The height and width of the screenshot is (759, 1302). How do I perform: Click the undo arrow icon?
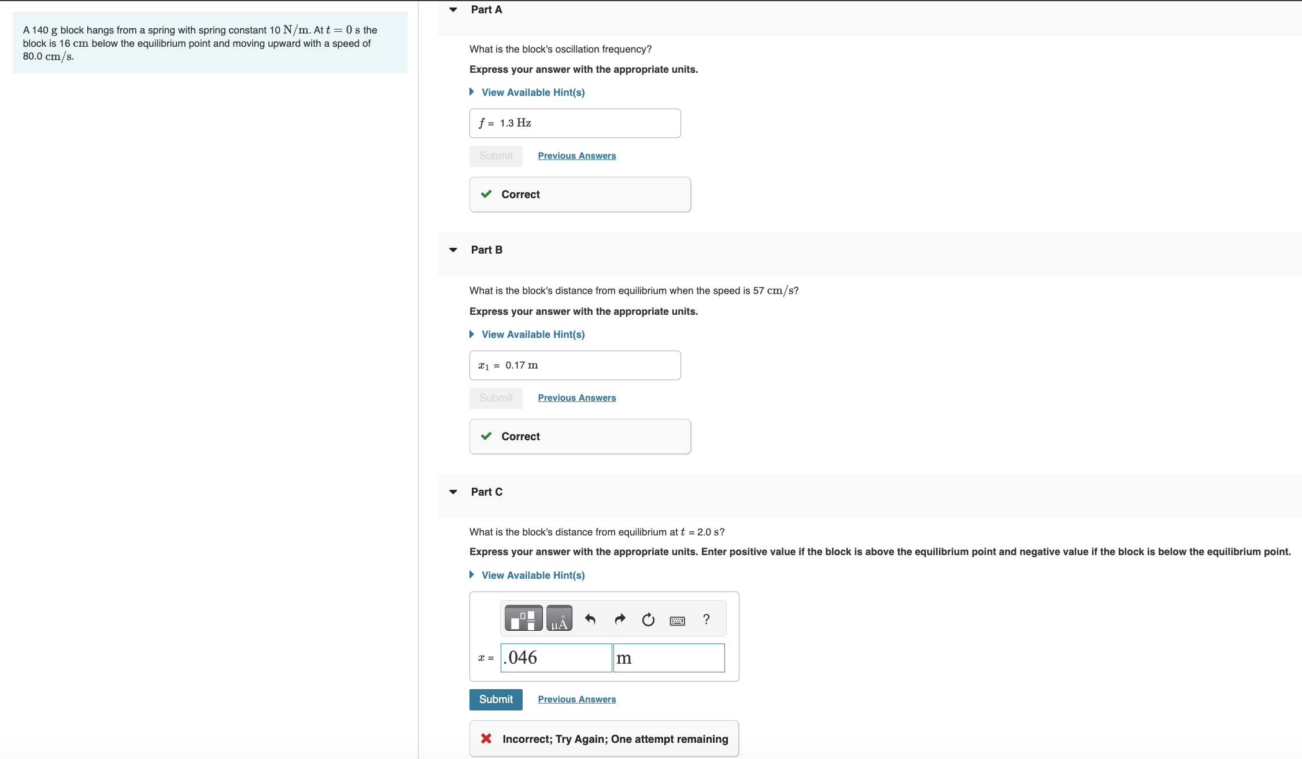click(x=590, y=619)
